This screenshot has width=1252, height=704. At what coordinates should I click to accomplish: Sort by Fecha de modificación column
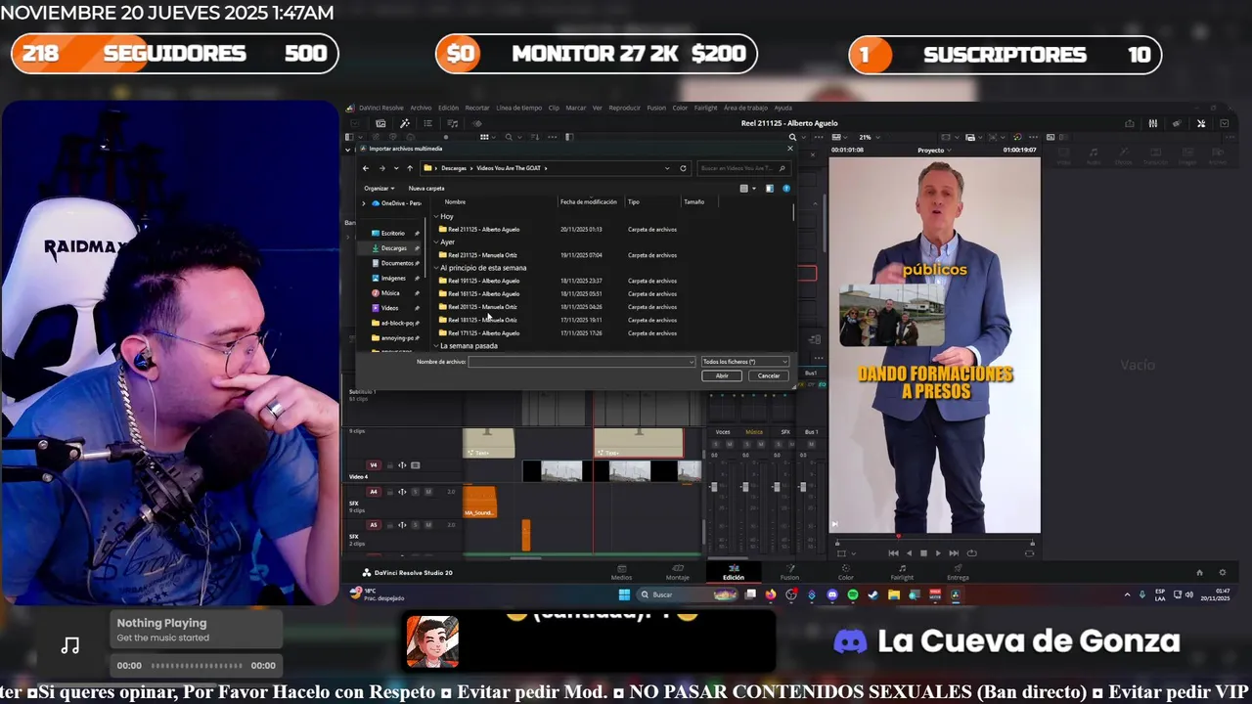coord(589,201)
